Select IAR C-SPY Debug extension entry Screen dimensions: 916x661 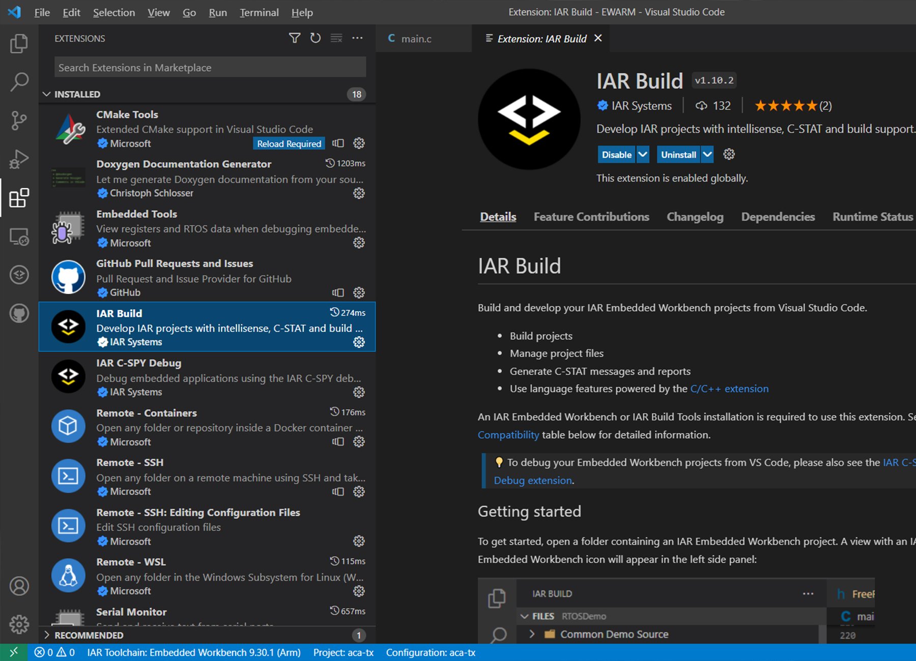pos(207,377)
